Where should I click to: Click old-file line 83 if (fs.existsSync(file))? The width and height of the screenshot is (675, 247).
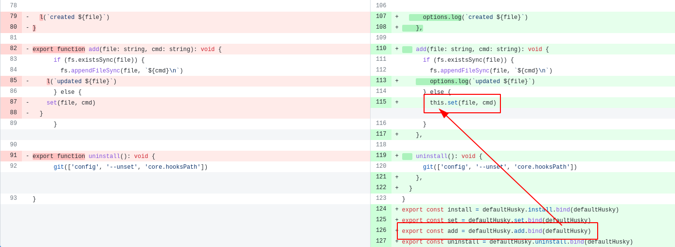point(99,60)
